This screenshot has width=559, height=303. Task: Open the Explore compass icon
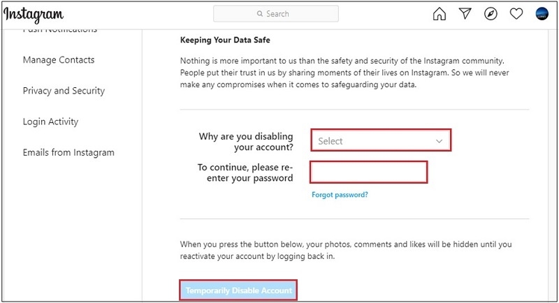(x=491, y=14)
